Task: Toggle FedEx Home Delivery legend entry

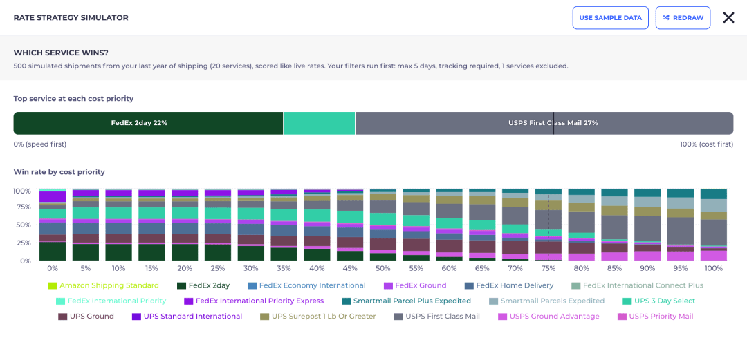Action: (509, 285)
